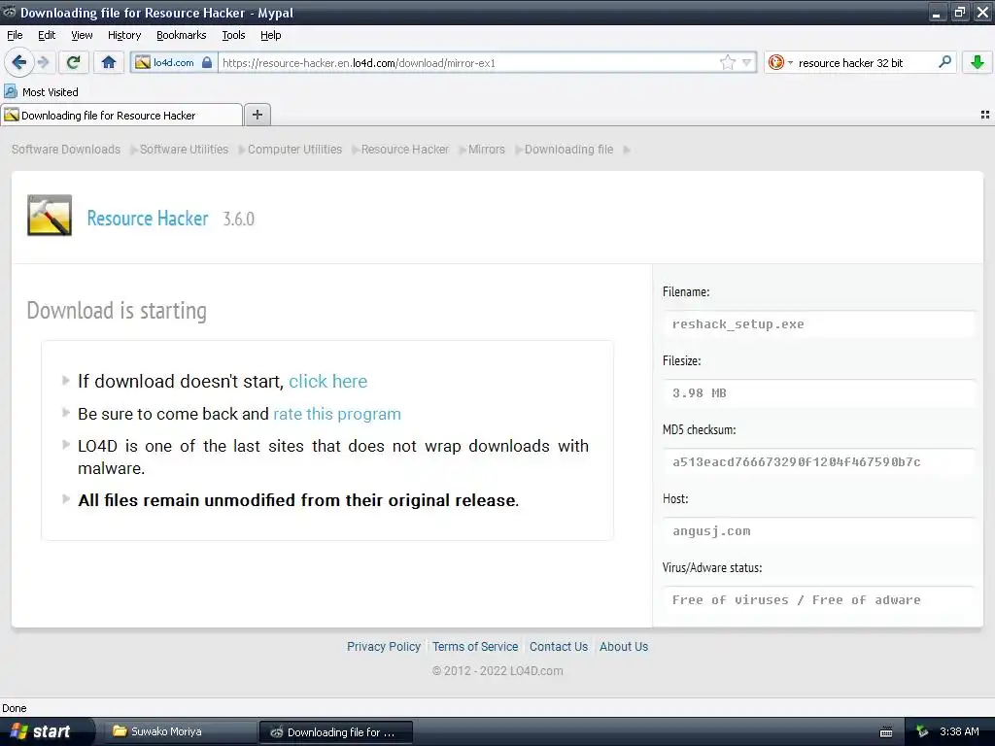The height and width of the screenshot is (746, 995).
Task: Open the Terms of Service link
Action: point(475,646)
